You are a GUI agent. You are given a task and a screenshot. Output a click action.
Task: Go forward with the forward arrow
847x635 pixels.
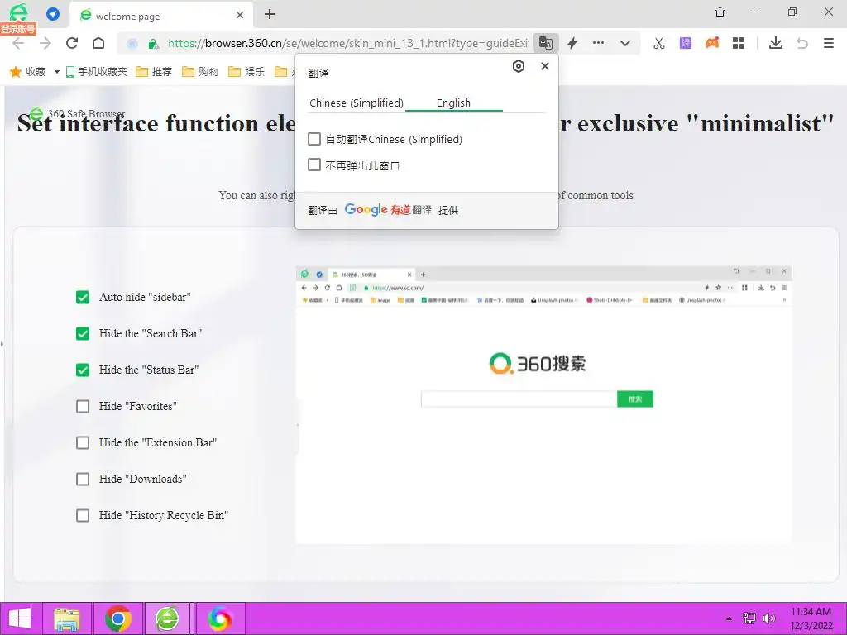45,43
